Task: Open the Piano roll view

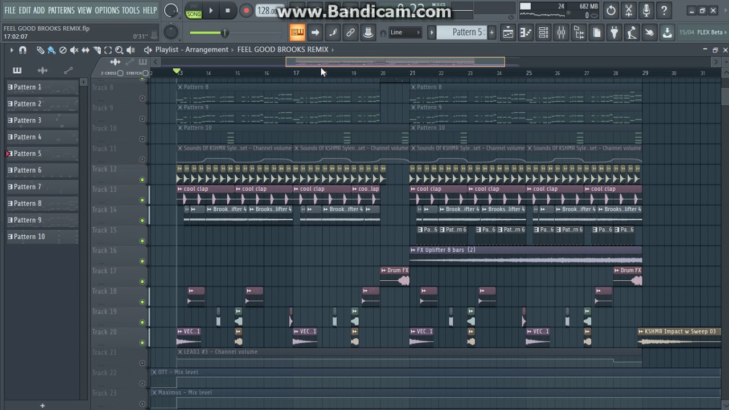Action: click(526, 32)
